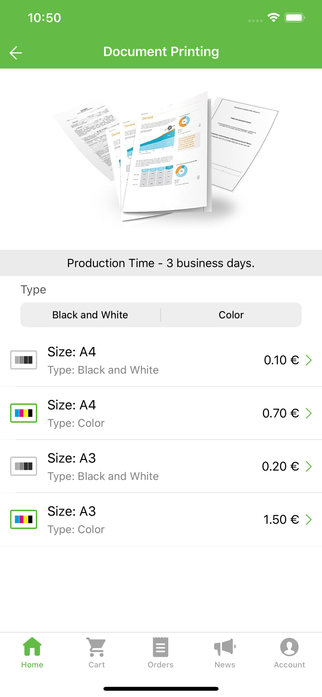The image size is (322, 697).
Task: Go to the Orders tab
Action: (x=160, y=652)
